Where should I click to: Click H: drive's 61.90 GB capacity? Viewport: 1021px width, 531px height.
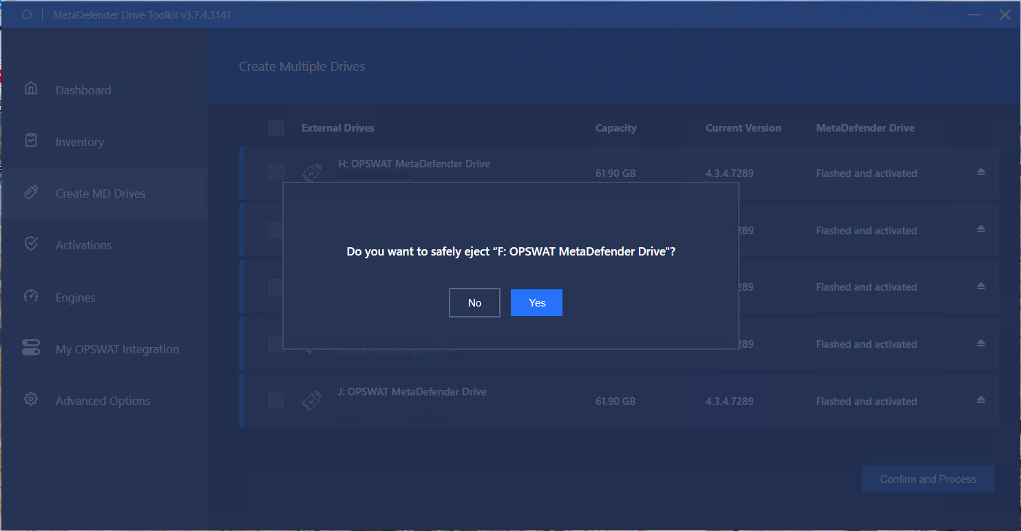pos(615,174)
